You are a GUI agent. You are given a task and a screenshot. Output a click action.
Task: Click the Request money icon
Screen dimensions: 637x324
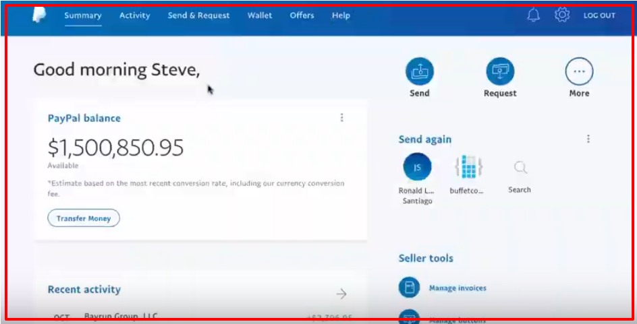point(500,71)
